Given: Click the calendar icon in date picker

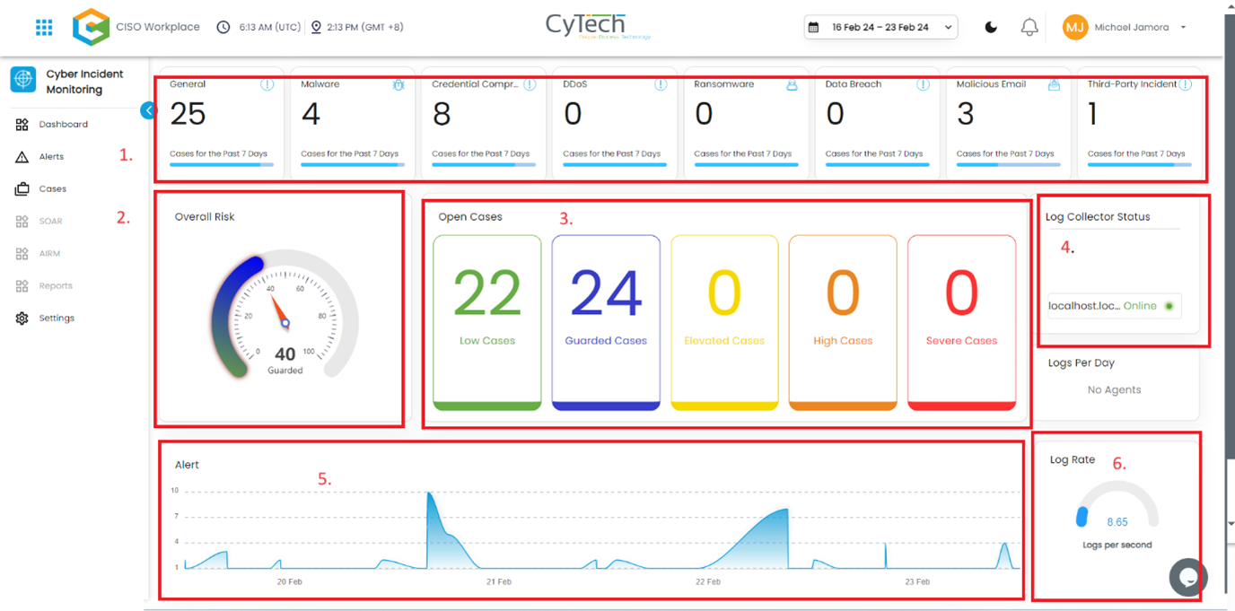Looking at the screenshot, I should coord(814,28).
